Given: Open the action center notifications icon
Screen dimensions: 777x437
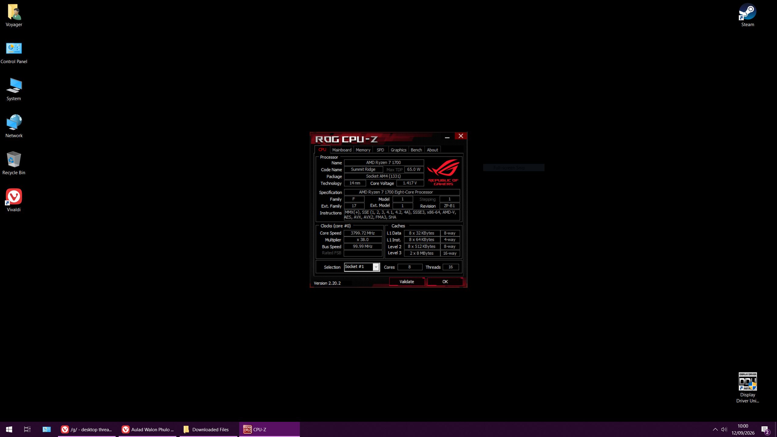Looking at the screenshot, I should 765,429.
